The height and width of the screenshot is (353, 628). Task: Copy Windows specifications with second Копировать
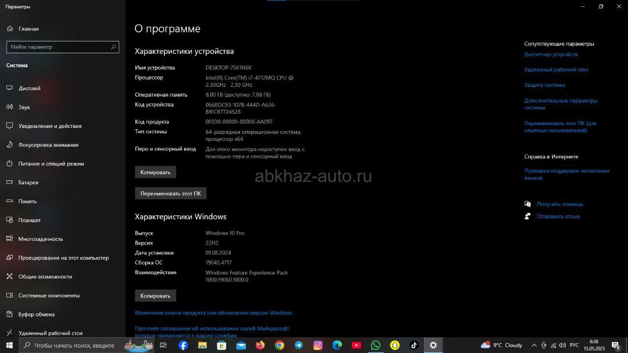tap(155, 296)
